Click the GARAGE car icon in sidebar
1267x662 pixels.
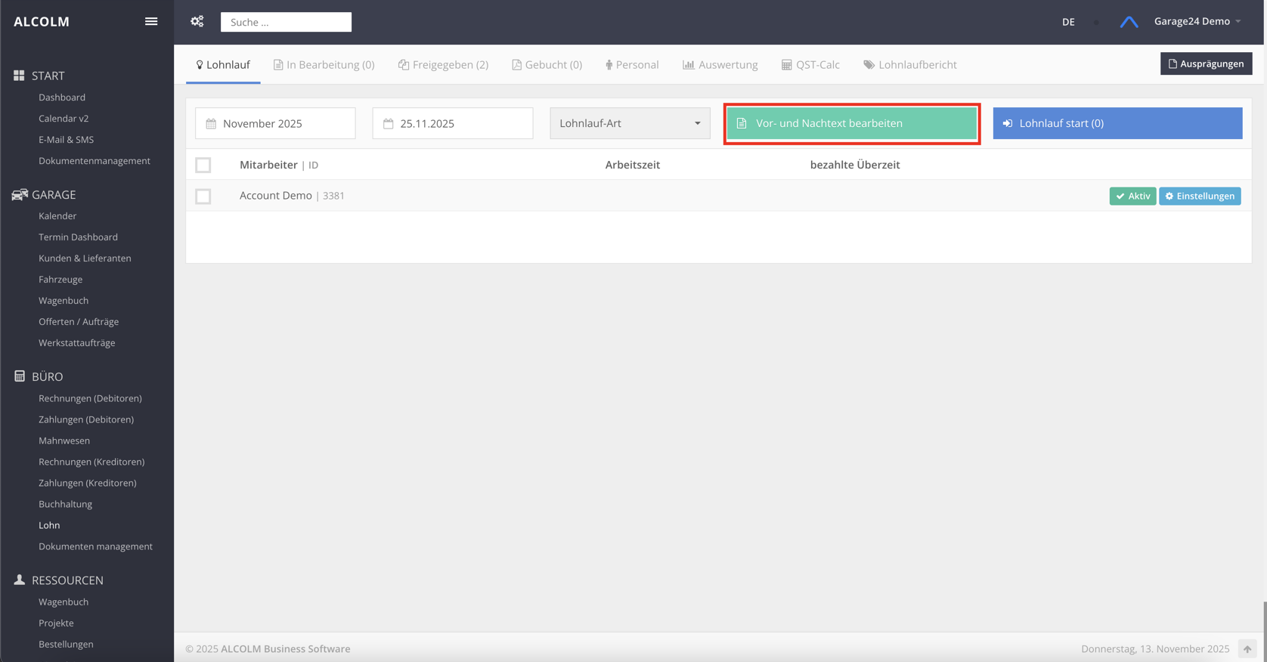click(20, 195)
